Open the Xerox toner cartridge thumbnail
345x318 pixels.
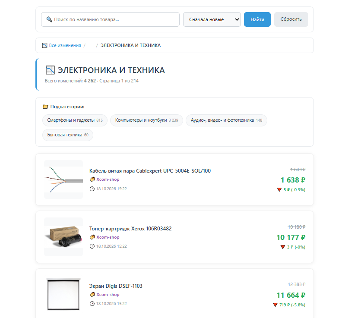click(63, 237)
